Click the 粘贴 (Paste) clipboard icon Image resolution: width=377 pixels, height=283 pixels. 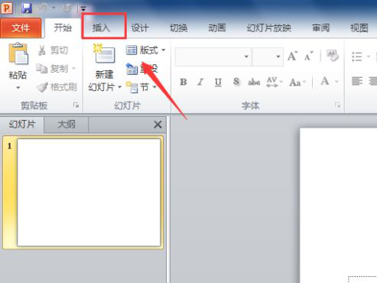[18, 54]
